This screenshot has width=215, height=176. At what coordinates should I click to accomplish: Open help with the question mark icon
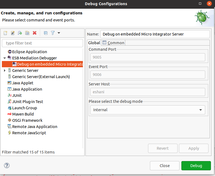[x=7, y=165]
